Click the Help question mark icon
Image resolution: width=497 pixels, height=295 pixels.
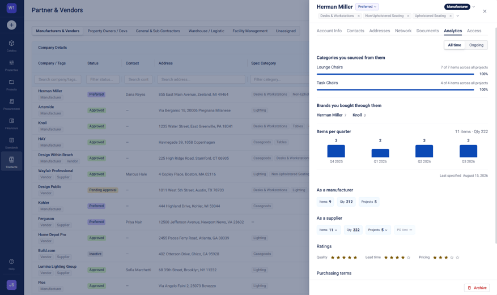point(11,262)
